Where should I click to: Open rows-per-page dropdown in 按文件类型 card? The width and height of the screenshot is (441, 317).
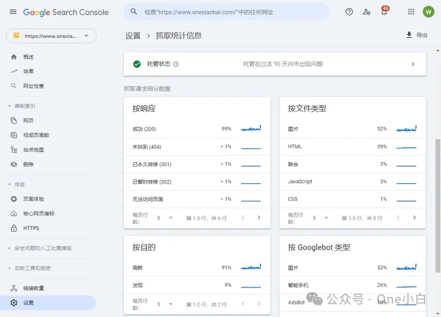pos(320,218)
